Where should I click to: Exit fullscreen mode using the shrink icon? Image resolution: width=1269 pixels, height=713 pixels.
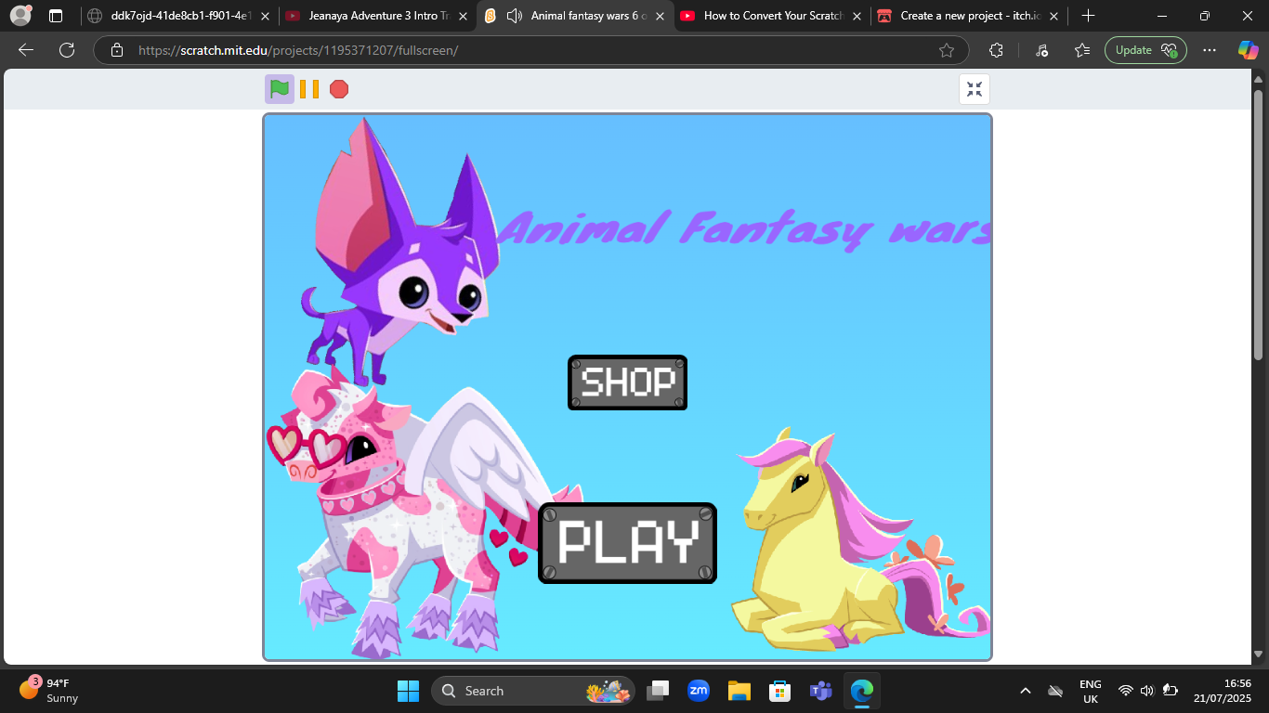[975, 89]
